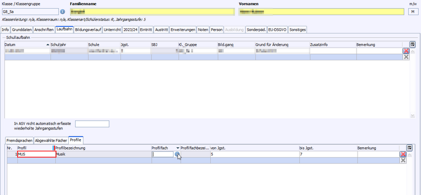The height and width of the screenshot is (195, 421).
Task: Click the M gender button
Action: tap(412, 12)
